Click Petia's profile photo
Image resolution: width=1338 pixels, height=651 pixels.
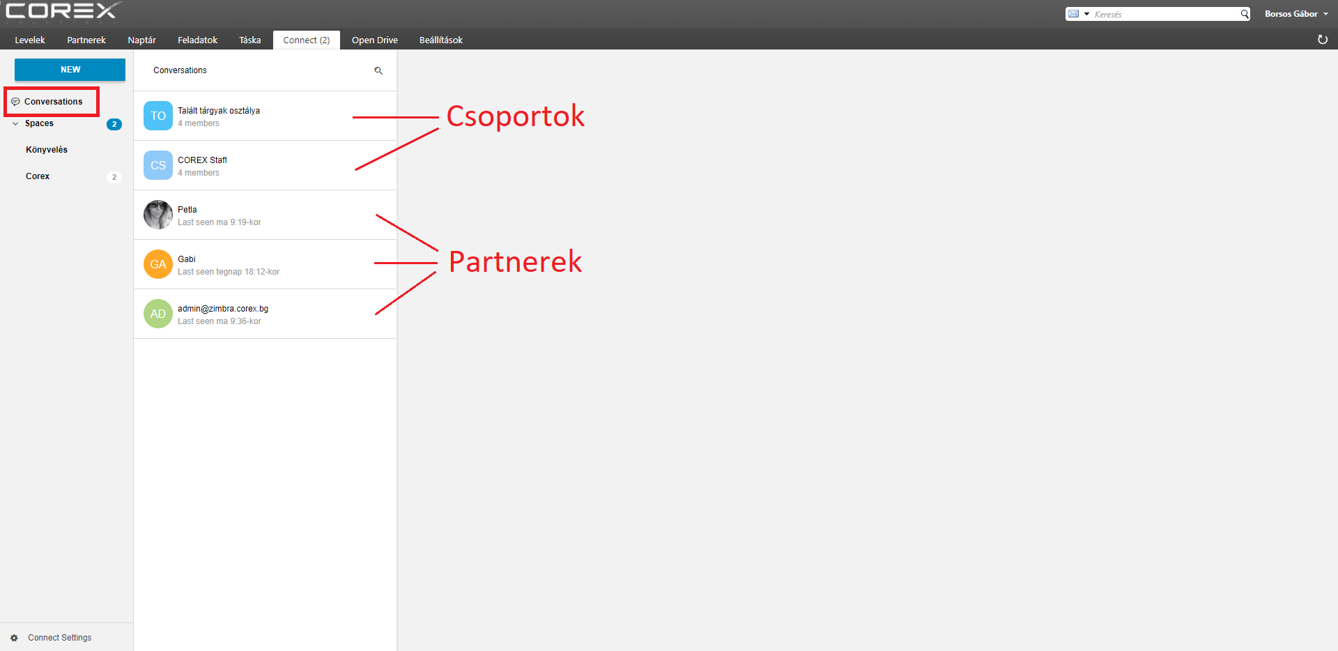[158, 215]
